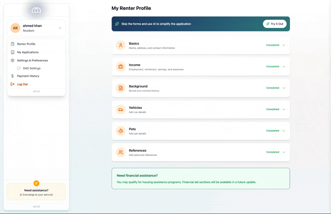
Task: Select the Renter Profile document icon
Action: [12, 44]
